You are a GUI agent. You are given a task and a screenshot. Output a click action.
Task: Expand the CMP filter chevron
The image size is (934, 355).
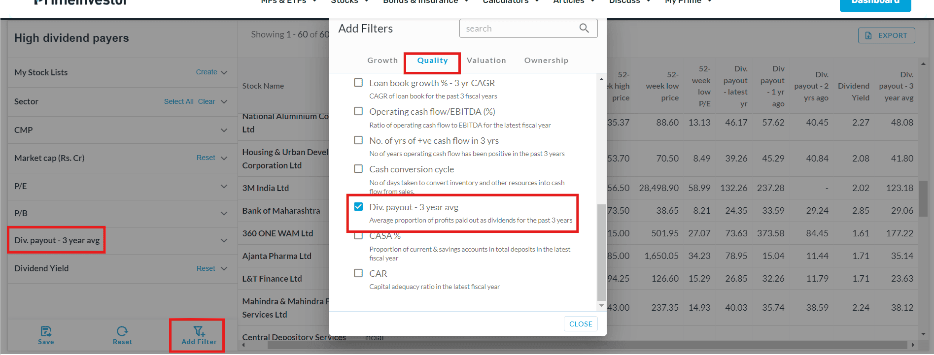224,130
